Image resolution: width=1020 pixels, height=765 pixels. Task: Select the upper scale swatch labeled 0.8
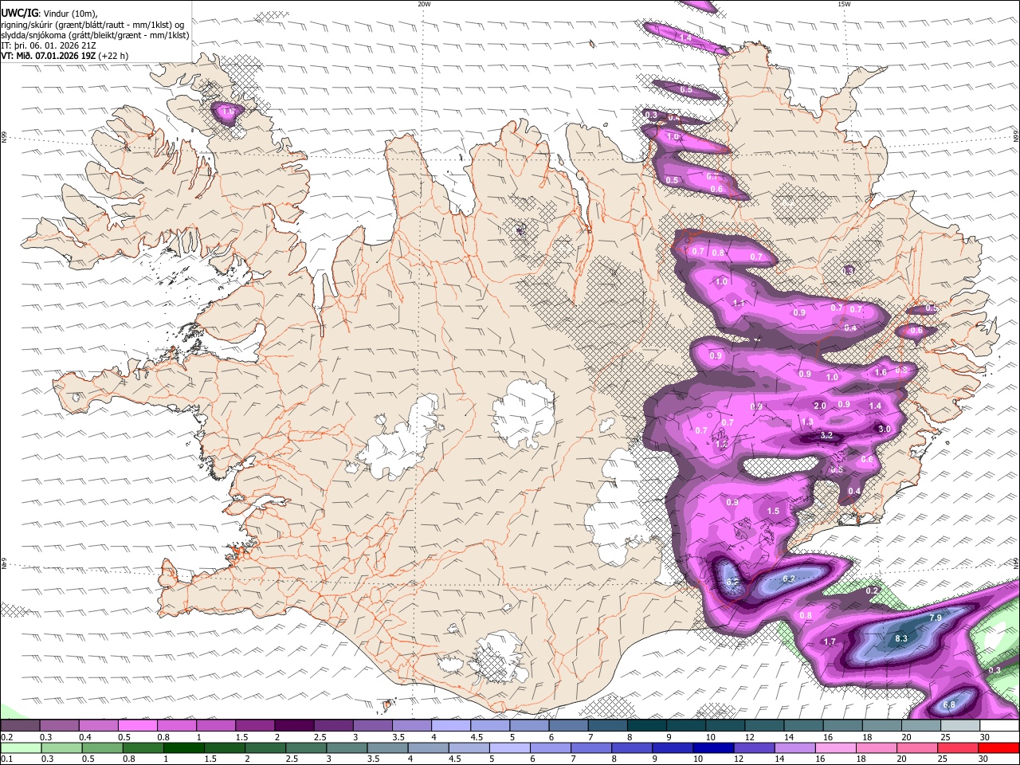[176, 725]
